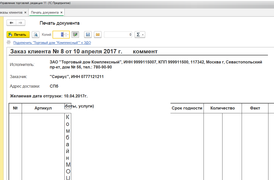The height and width of the screenshot is (180, 274).
Task: Click into the Копий copies input field
Action: click(58, 34)
